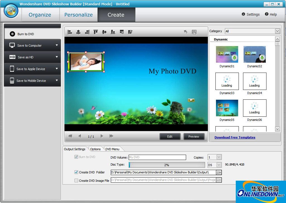
Task: Uncheck the Create DVD Folder checkbox
Action: coord(76,172)
